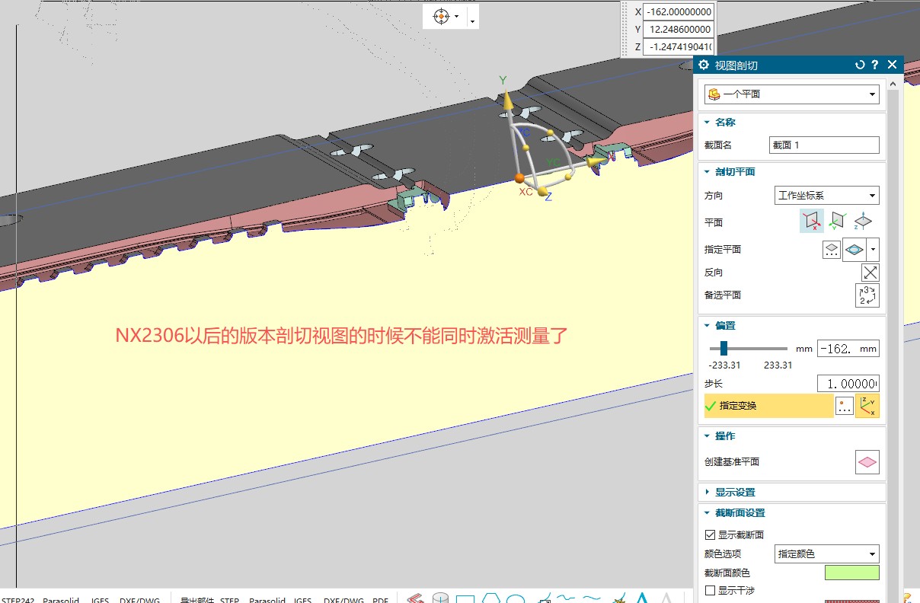Image resolution: width=920 pixels, height=603 pixels.
Task: Select the X-axis section plane icon
Action: (x=811, y=222)
